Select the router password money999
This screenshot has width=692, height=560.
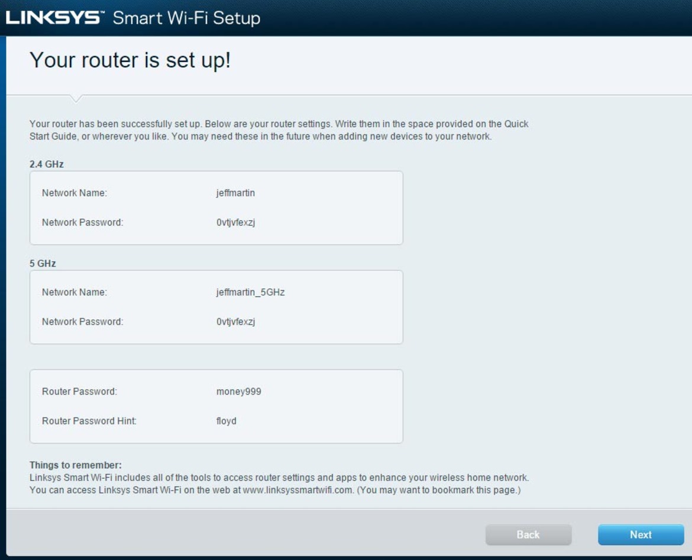[x=239, y=391]
